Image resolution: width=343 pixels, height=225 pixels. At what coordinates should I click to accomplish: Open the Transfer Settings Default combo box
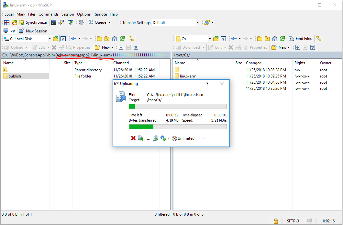176,23
